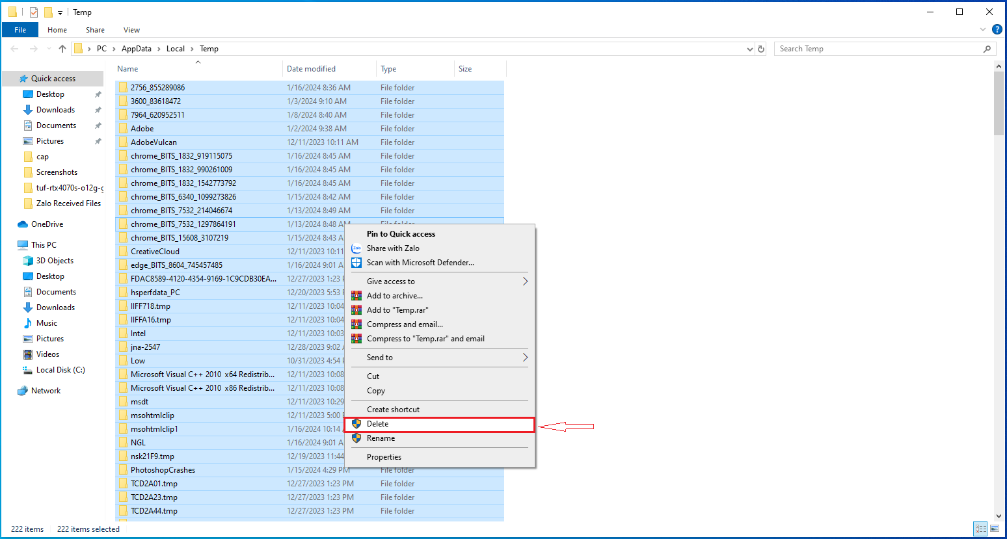Click the Refresh button in address bar
The height and width of the screenshot is (539, 1007).
click(761, 49)
